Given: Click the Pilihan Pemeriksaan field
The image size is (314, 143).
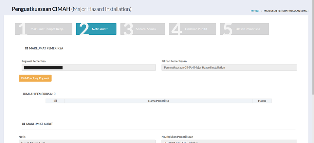Looking at the screenshot, I should tap(229, 68).
